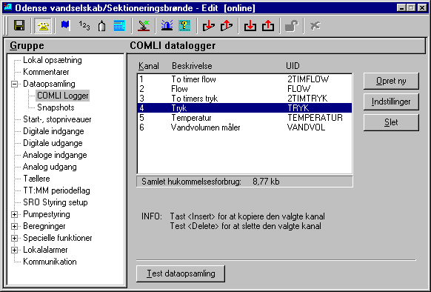
Task: Expand the Specielle funktioner tree node
Action: [15, 238]
